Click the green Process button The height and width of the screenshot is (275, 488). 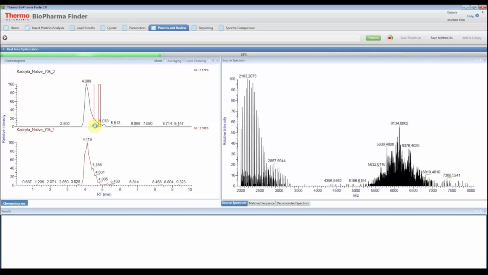[x=373, y=38]
